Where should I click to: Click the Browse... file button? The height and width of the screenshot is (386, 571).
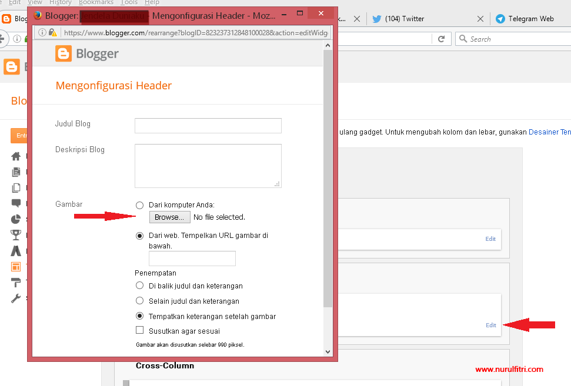169,217
